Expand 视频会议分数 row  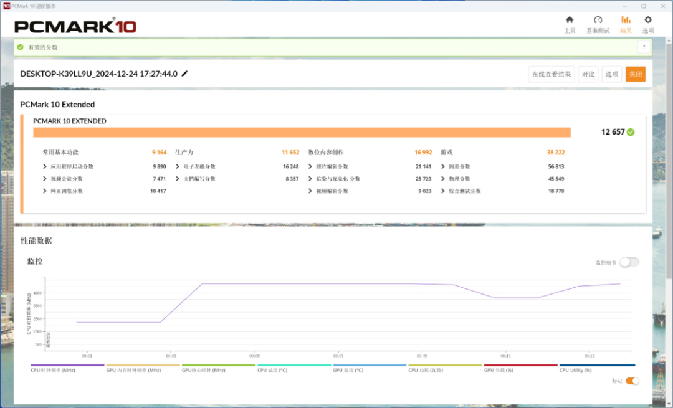coord(44,179)
